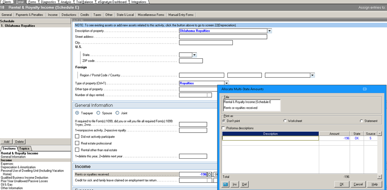This screenshot has height=190, width=387.
Task: Go to Expenses section
Action: (x=7, y=164)
